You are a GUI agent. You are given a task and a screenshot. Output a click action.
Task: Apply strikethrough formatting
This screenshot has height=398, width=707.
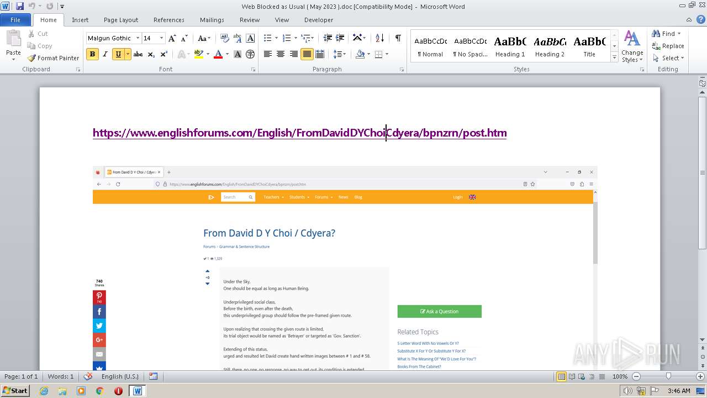click(138, 54)
